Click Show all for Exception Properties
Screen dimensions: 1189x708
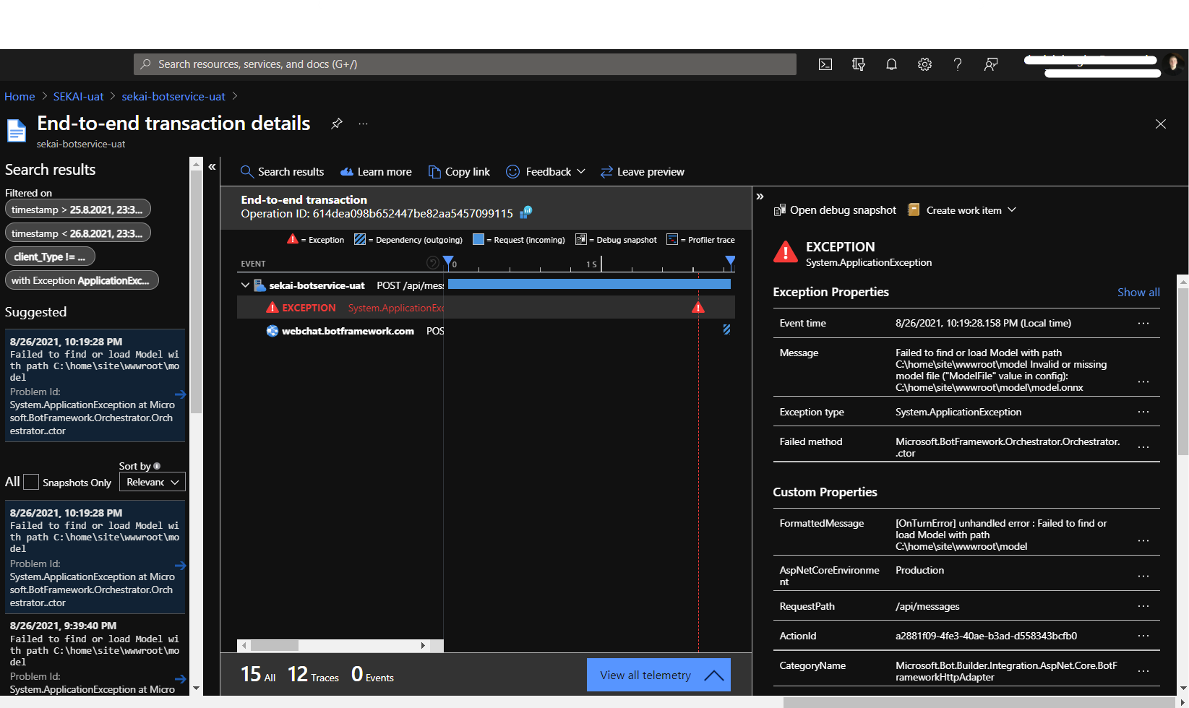[x=1138, y=292]
